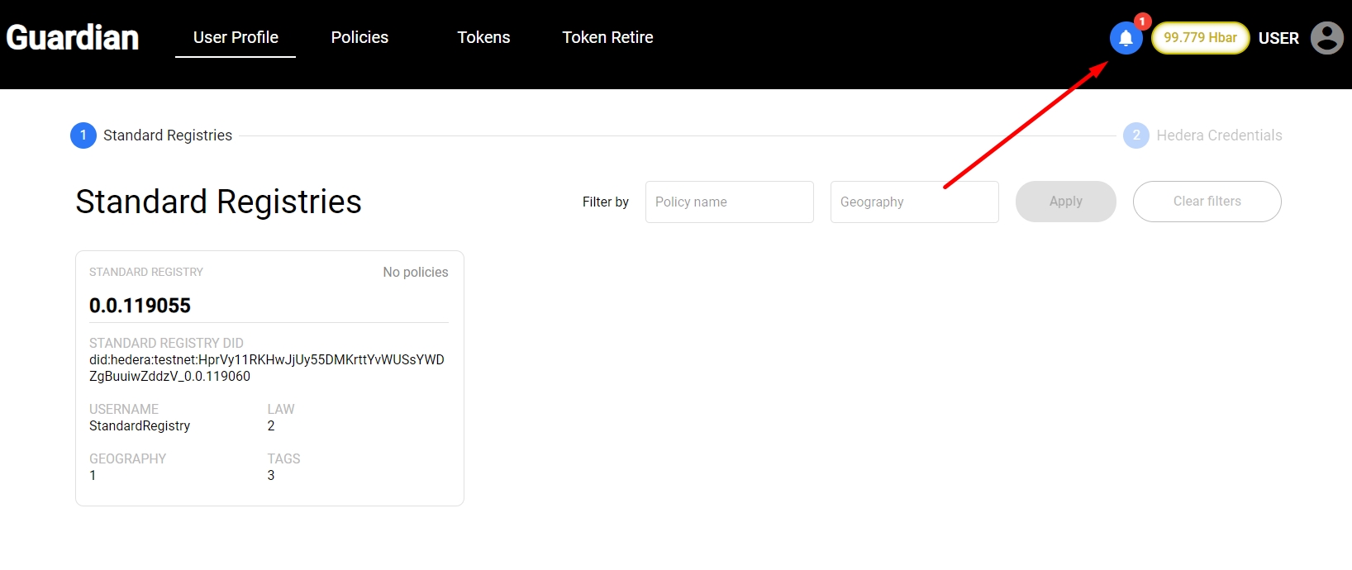
Task: Select step 1 circle Standard Registries
Action: (83, 135)
